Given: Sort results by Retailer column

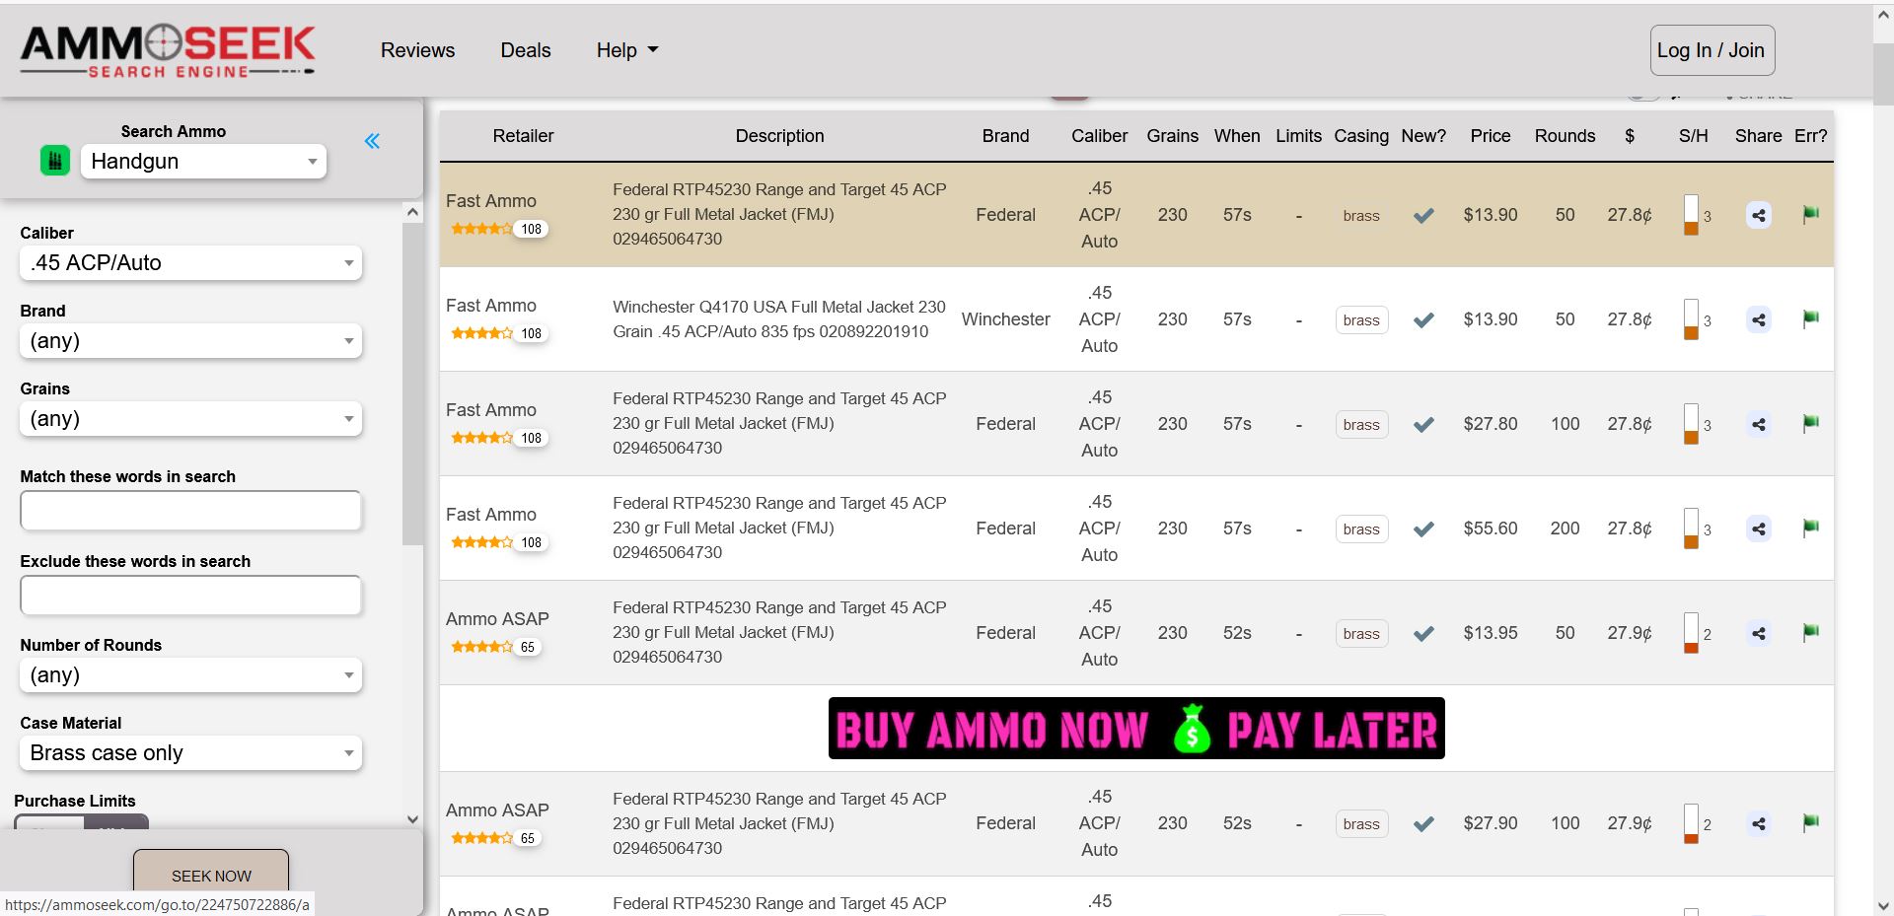Looking at the screenshot, I should [x=523, y=136].
